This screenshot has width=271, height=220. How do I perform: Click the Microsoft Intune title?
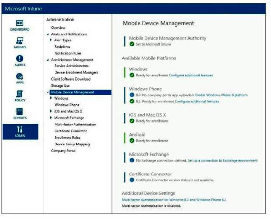pyautogui.click(x=23, y=9)
